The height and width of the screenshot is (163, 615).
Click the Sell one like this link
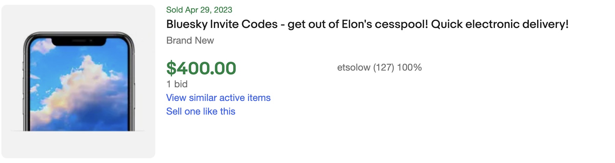coord(201,112)
